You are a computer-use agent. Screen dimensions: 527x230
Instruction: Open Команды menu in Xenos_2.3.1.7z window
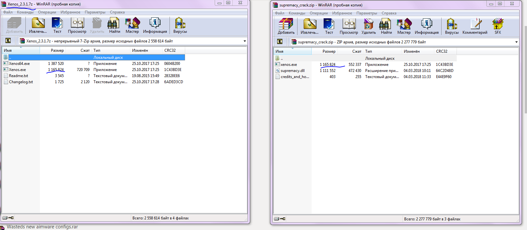(25, 12)
